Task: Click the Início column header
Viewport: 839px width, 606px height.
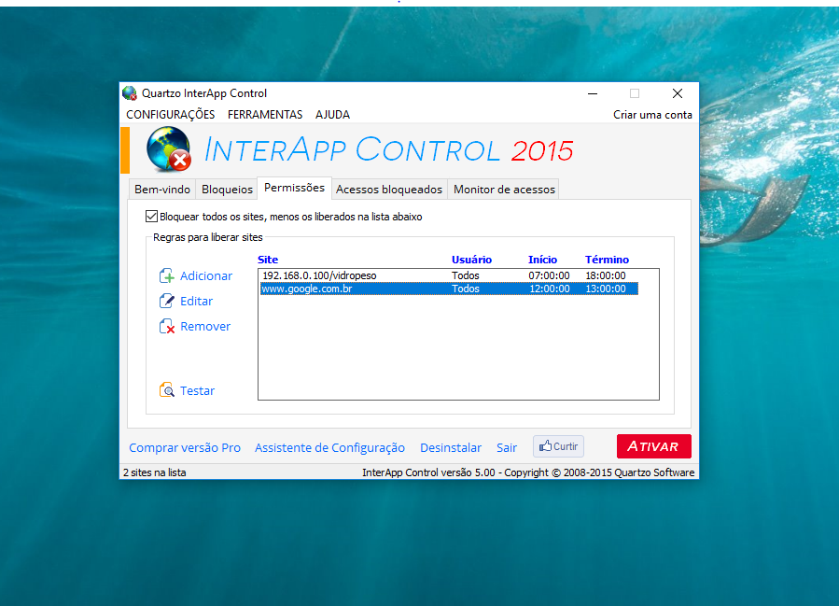Action: point(542,260)
